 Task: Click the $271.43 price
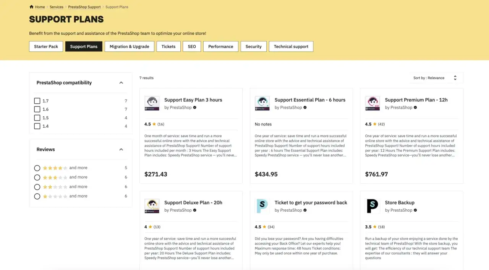pos(156,174)
